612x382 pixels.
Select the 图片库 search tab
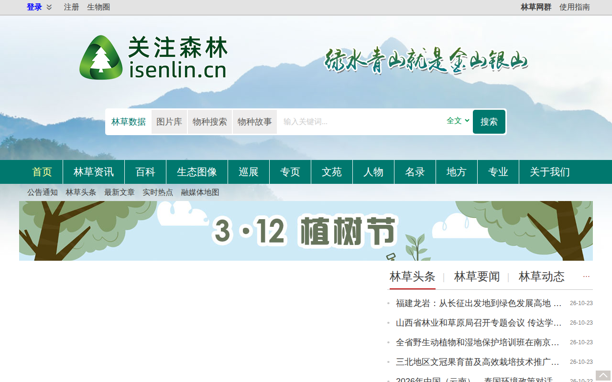(169, 122)
